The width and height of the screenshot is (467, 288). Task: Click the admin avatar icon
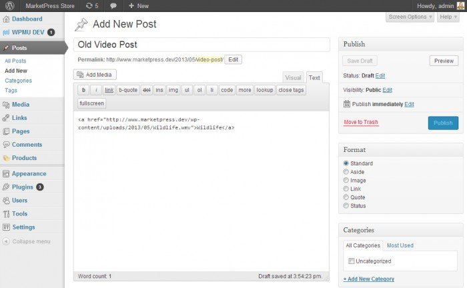(460, 5)
